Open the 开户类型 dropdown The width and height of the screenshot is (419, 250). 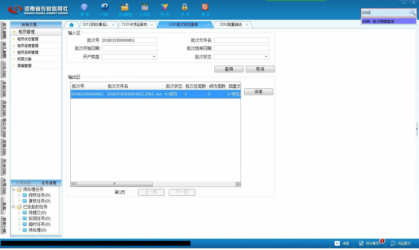[x=154, y=57]
